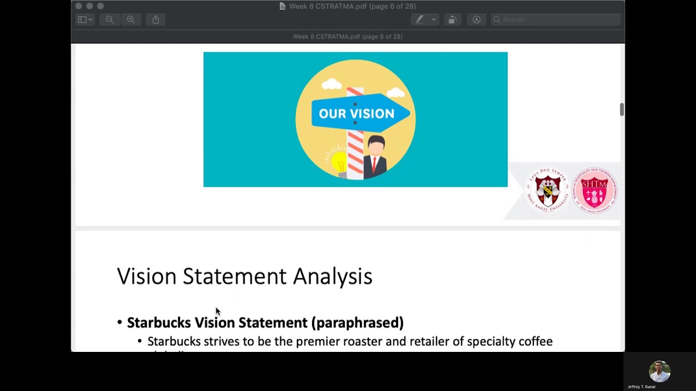Click the Week 8 CSTRATMA.pdf window title
Viewport: 696px width, 391px height.
(352, 6)
